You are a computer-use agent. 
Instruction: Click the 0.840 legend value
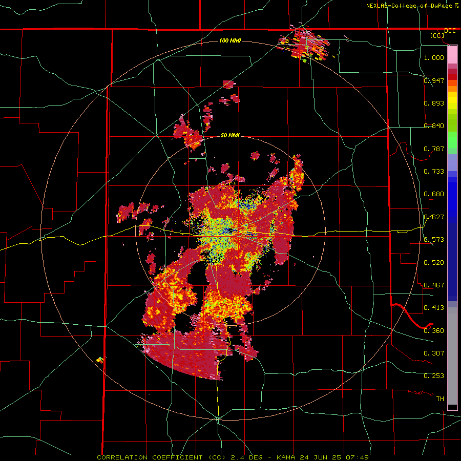coord(434,125)
